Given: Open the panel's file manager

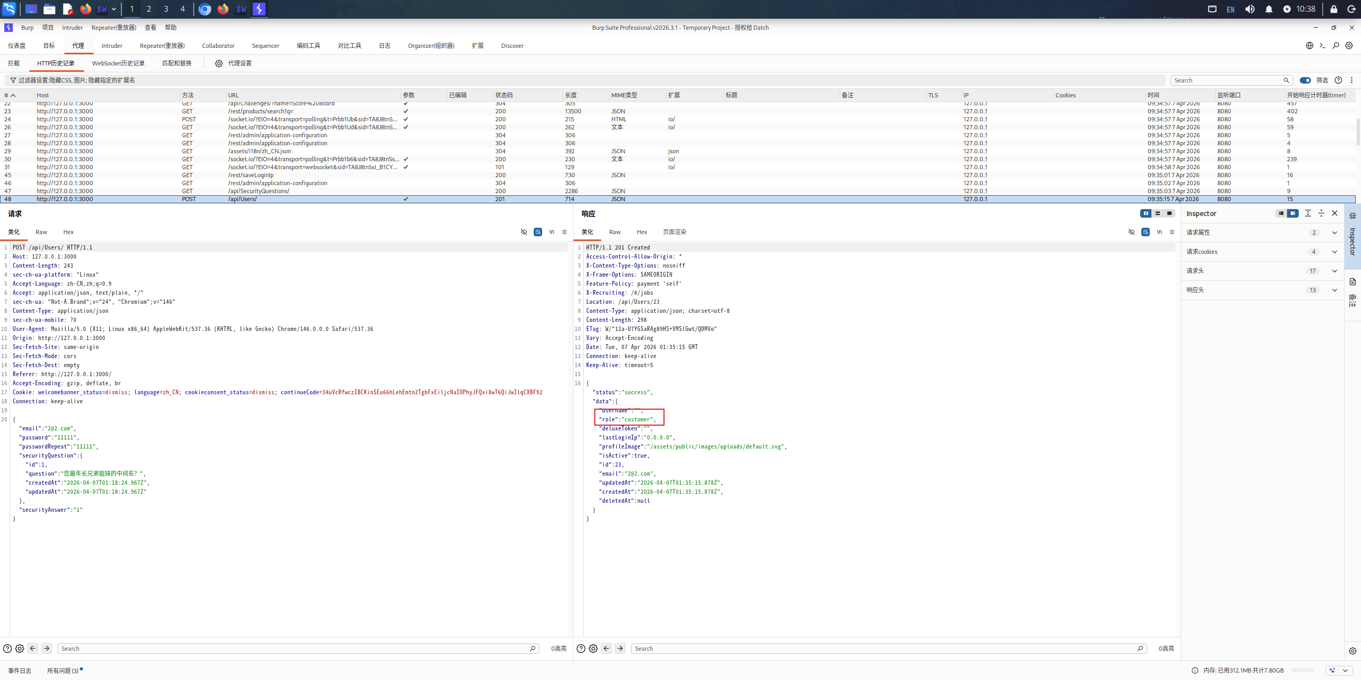Looking at the screenshot, I should point(49,9).
